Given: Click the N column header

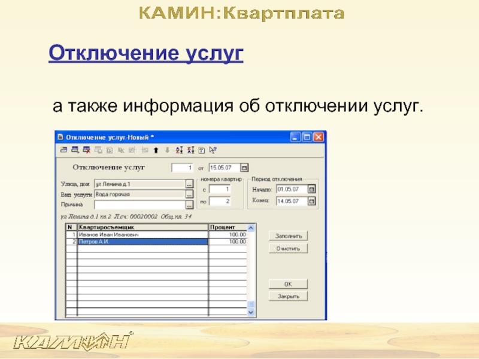Looking at the screenshot, I should point(71,227).
